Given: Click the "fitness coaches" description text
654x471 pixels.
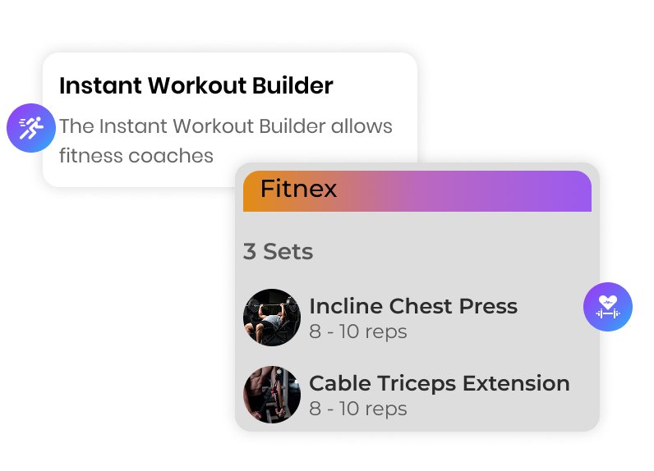Looking at the screenshot, I should click(136, 156).
